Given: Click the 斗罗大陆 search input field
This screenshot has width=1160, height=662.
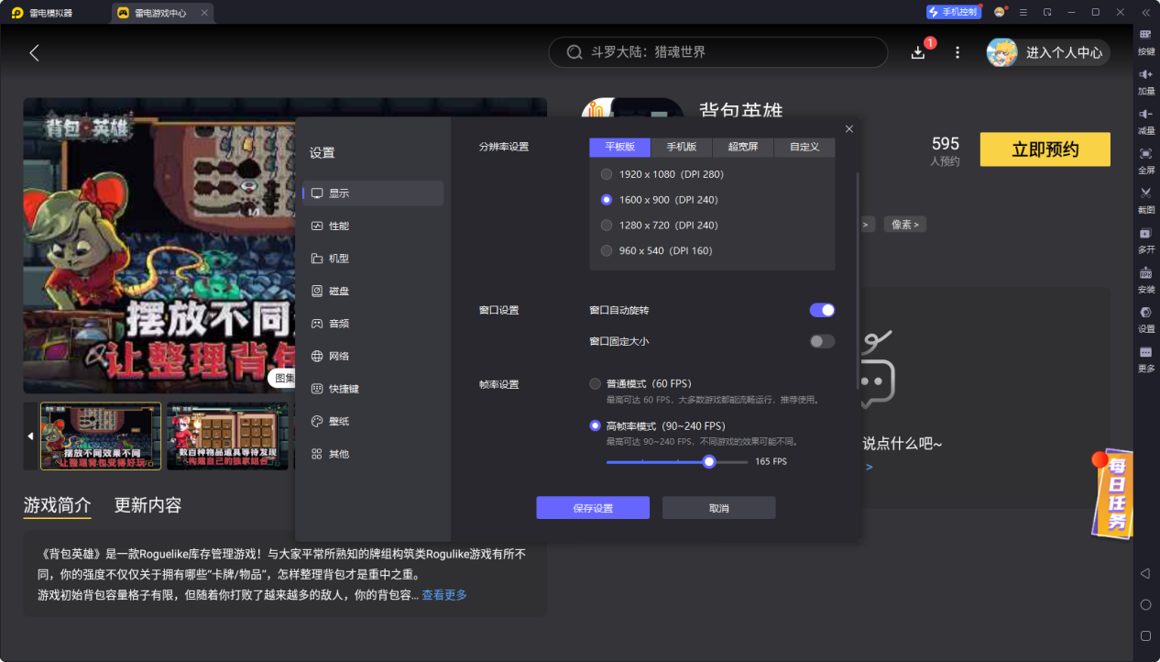Looking at the screenshot, I should (718, 52).
